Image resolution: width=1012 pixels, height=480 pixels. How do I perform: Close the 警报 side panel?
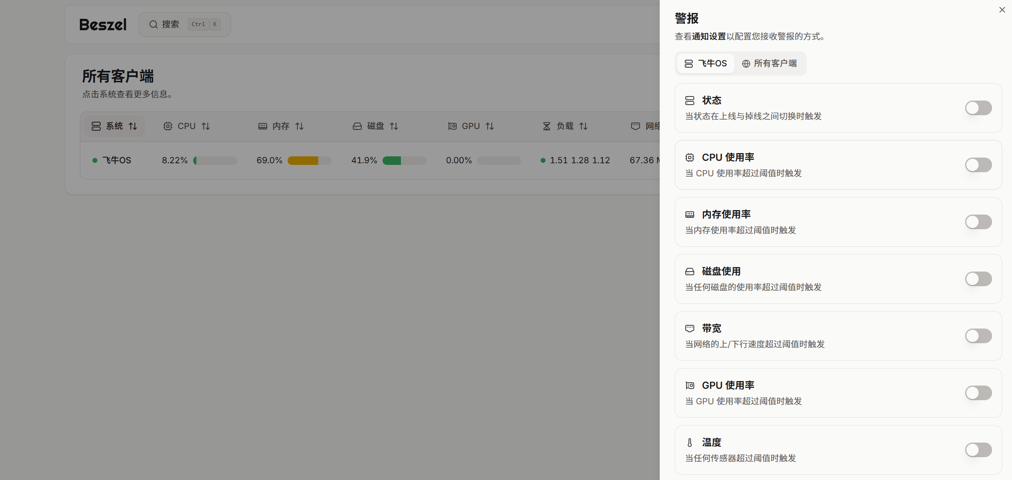click(x=1002, y=10)
